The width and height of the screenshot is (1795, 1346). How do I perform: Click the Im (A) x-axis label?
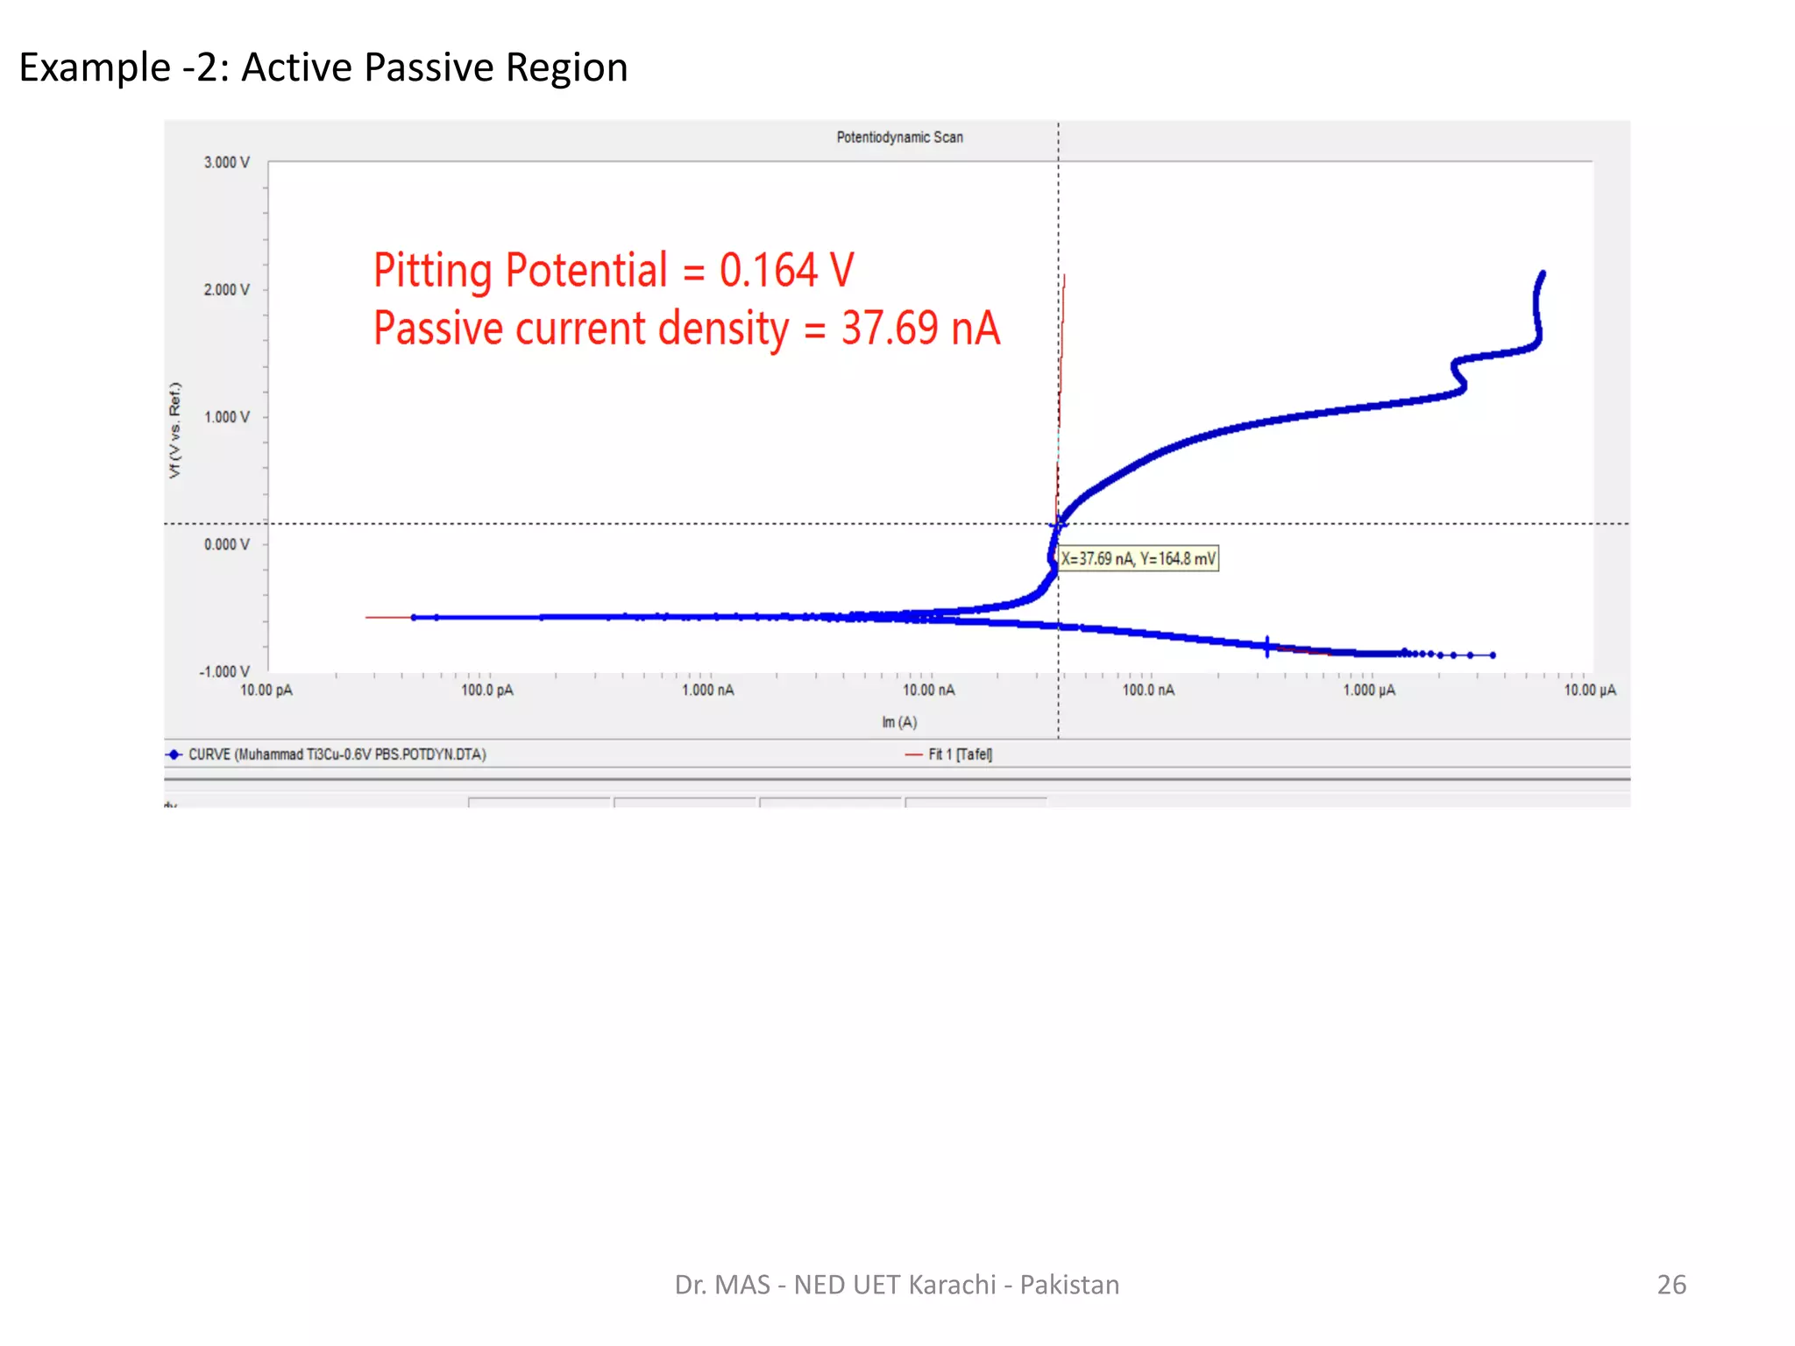(x=899, y=722)
